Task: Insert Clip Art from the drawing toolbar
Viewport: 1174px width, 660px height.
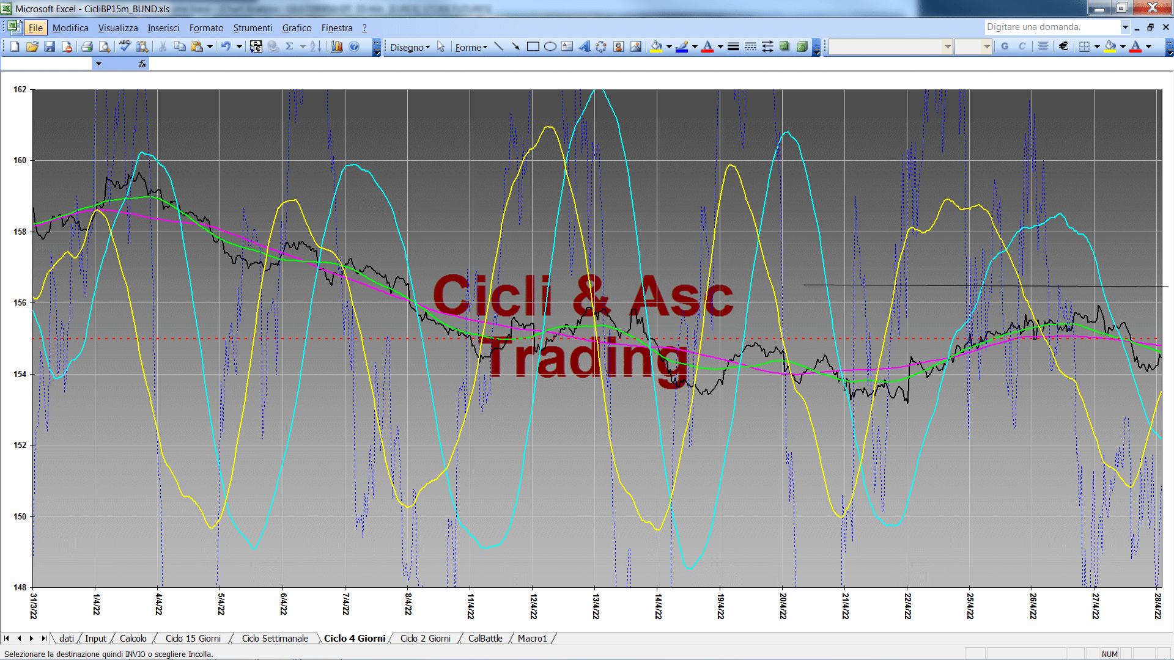Action: [618, 46]
